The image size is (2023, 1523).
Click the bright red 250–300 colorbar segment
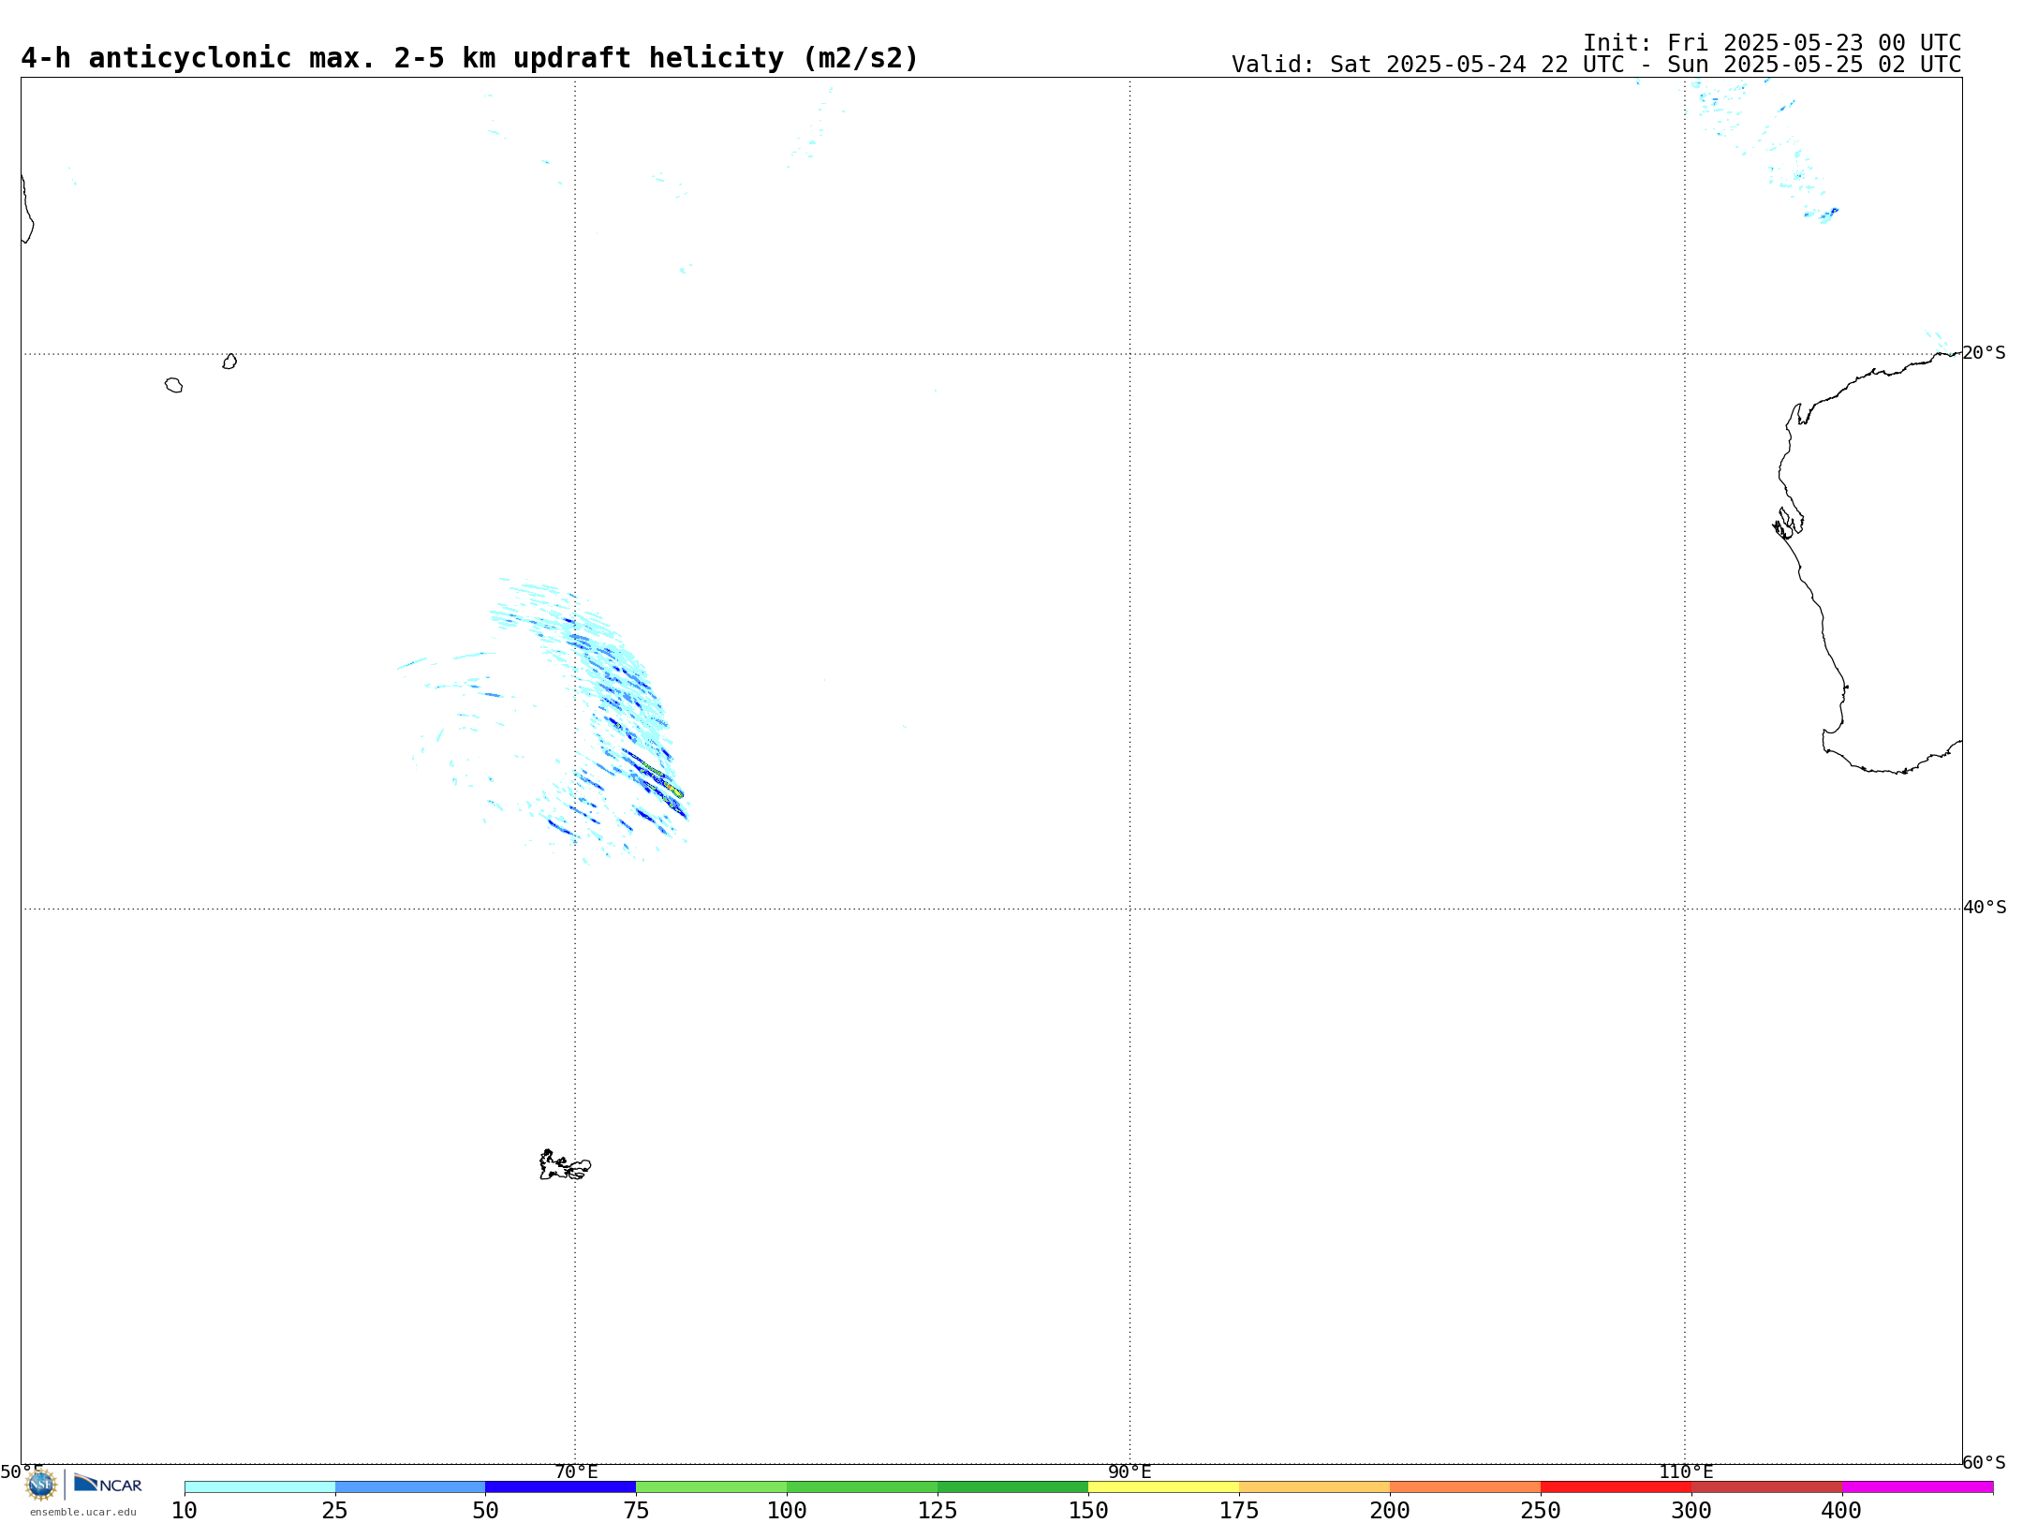tap(1617, 1486)
